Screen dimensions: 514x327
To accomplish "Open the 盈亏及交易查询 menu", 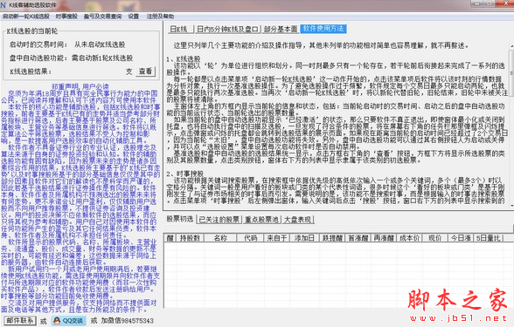I will pos(102,17).
